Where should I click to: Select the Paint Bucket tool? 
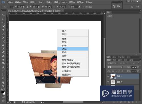coord(3,56)
